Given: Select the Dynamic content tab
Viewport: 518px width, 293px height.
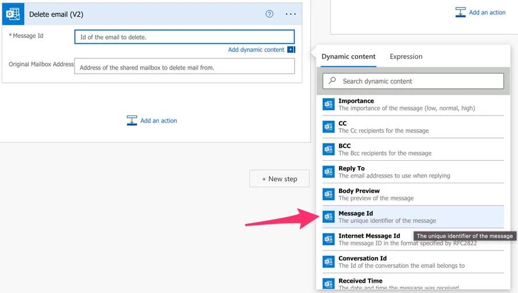Looking at the screenshot, I should pos(348,56).
